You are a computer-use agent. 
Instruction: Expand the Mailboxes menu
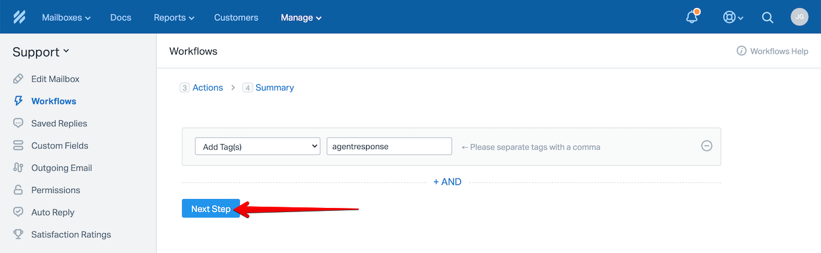66,17
